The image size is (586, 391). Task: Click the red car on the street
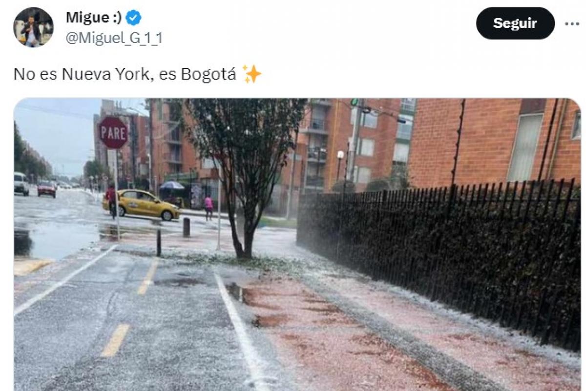tap(46, 189)
